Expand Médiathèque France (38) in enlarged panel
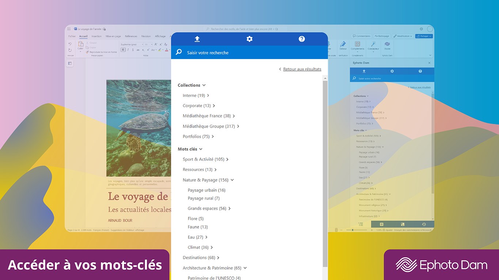 pyautogui.click(x=234, y=116)
